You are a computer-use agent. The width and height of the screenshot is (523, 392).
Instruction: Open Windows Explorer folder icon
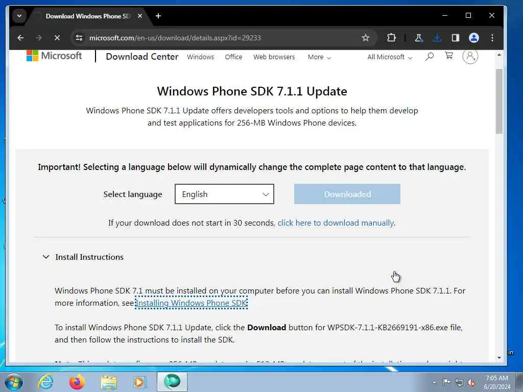click(x=109, y=383)
